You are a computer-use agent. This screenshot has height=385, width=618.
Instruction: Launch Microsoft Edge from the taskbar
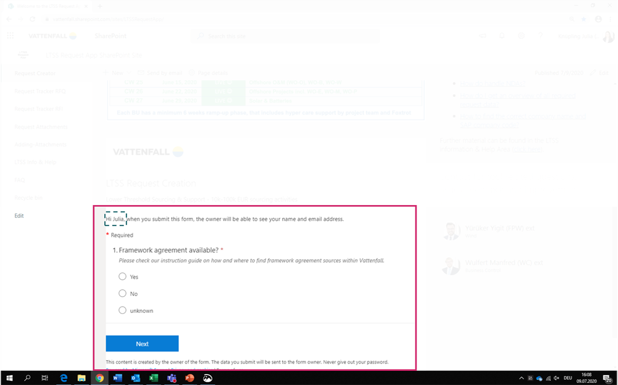click(x=64, y=378)
